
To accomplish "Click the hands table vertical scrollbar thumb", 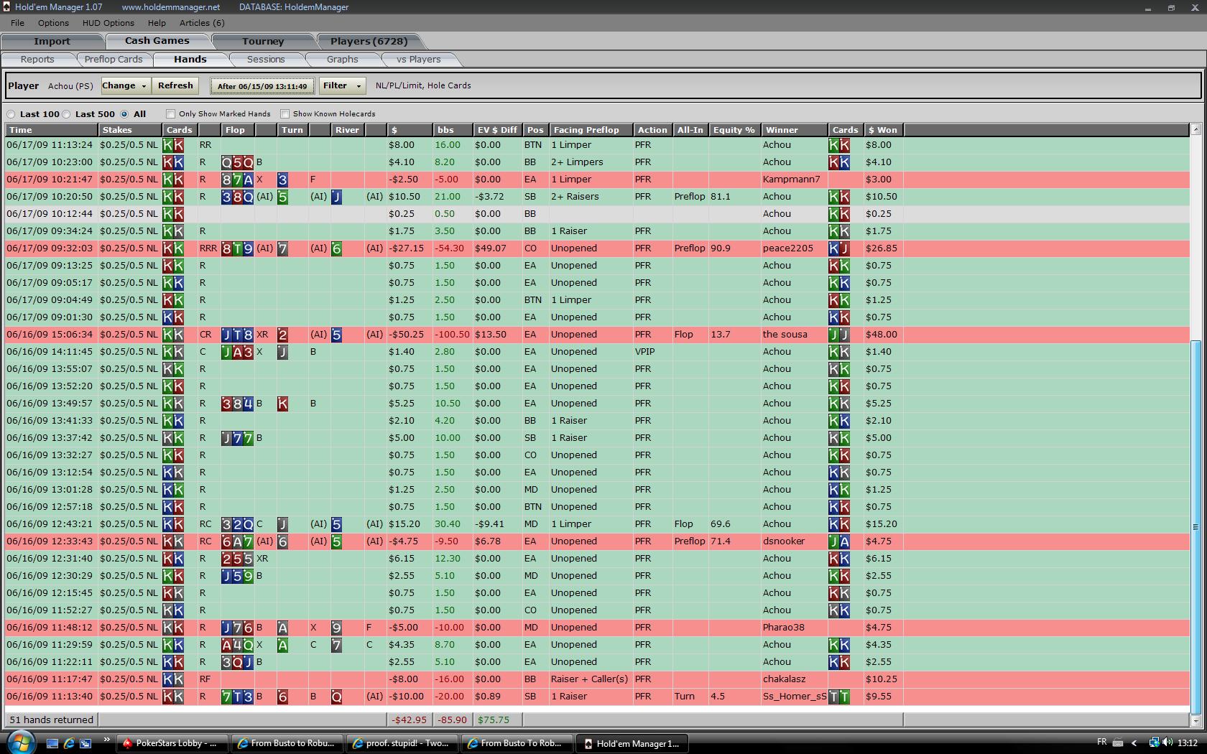I will pos(1196,526).
